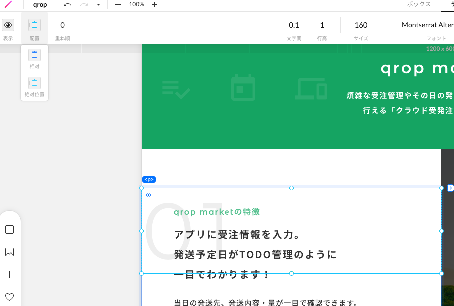Click the 発送予定日がTODO管理のように text line
The width and height of the screenshot is (454, 306).
(x=255, y=255)
